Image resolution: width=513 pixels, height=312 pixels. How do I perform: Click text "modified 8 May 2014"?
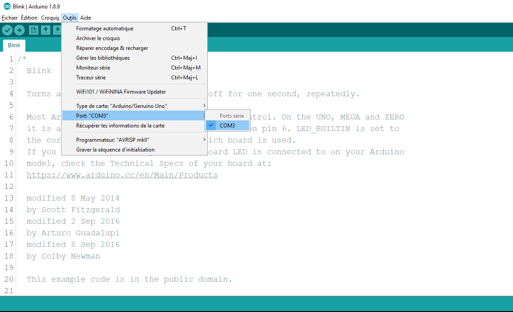coord(73,198)
